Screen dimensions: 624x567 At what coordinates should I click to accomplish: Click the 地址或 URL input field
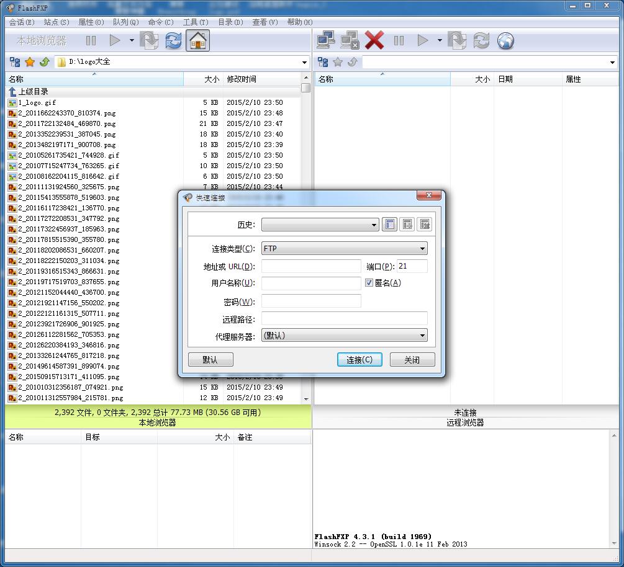pyautogui.click(x=311, y=266)
